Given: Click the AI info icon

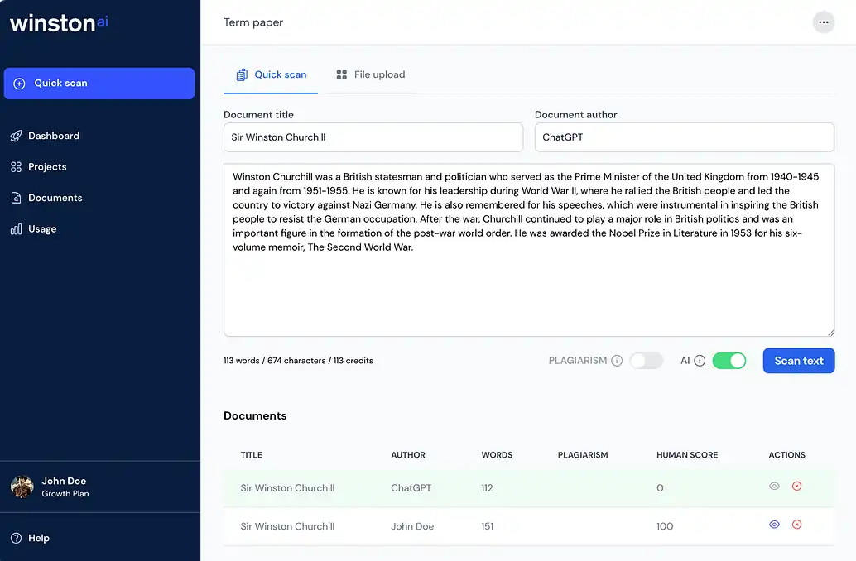Looking at the screenshot, I should tap(700, 361).
